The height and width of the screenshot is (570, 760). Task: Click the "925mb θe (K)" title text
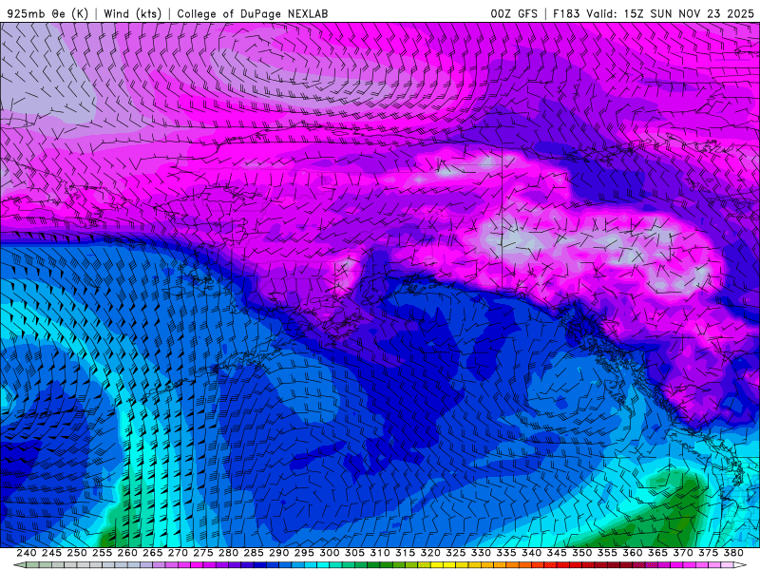[48, 13]
